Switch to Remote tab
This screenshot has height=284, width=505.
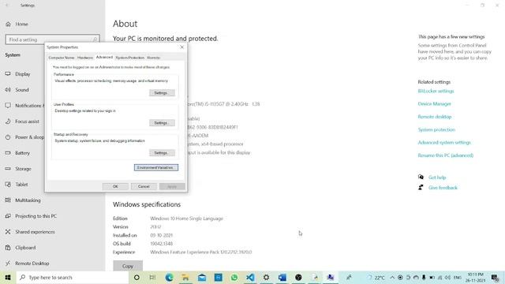coord(153,58)
